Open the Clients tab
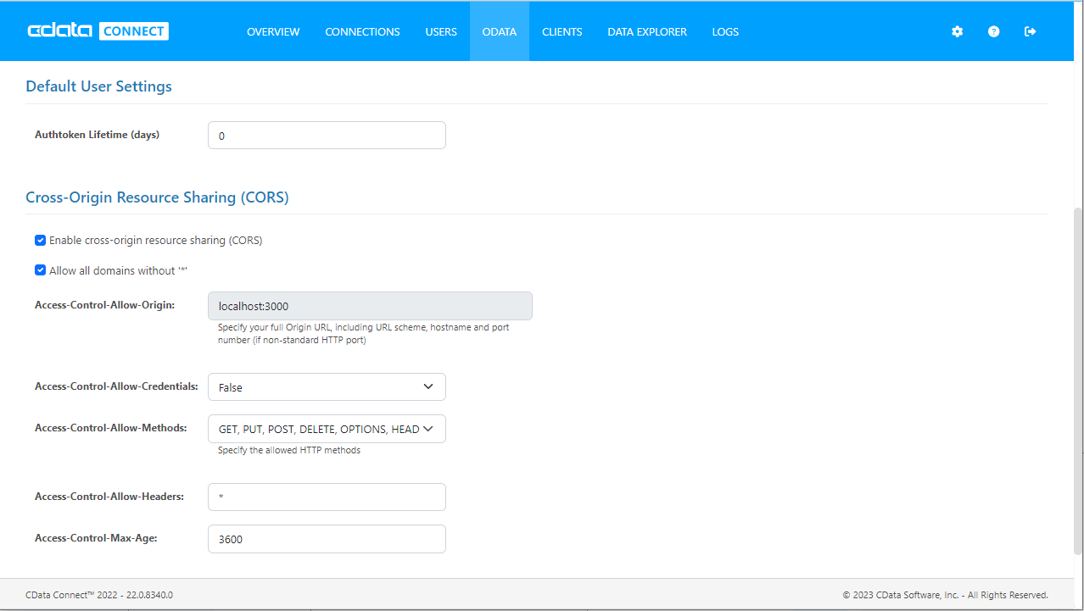Screen dimensions: 1084x611 [562, 32]
